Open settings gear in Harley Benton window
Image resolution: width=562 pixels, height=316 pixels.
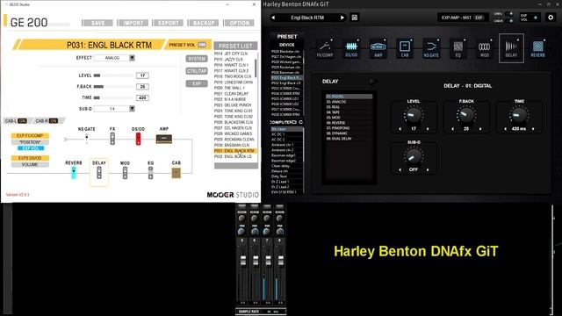point(551,18)
